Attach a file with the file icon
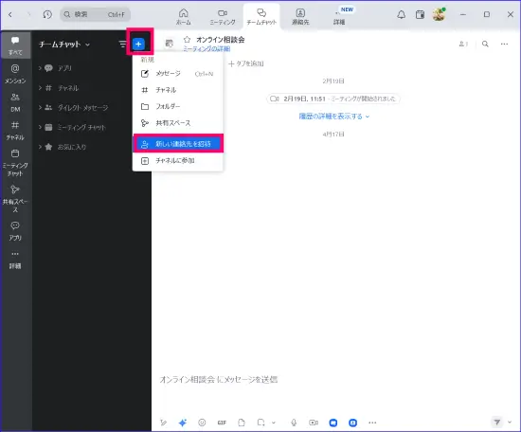The height and width of the screenshot is (432, 521). click(x=242, y=423)
